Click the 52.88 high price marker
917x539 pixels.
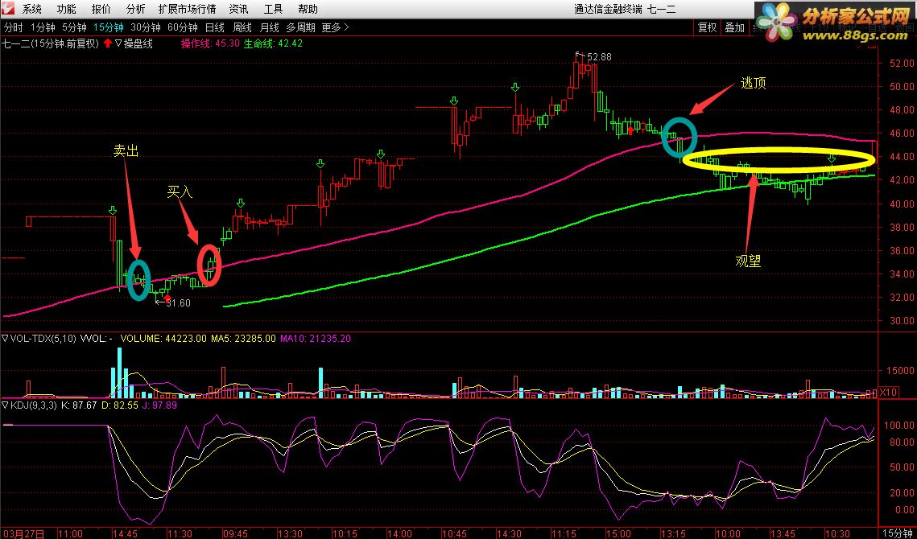[599, 57]
